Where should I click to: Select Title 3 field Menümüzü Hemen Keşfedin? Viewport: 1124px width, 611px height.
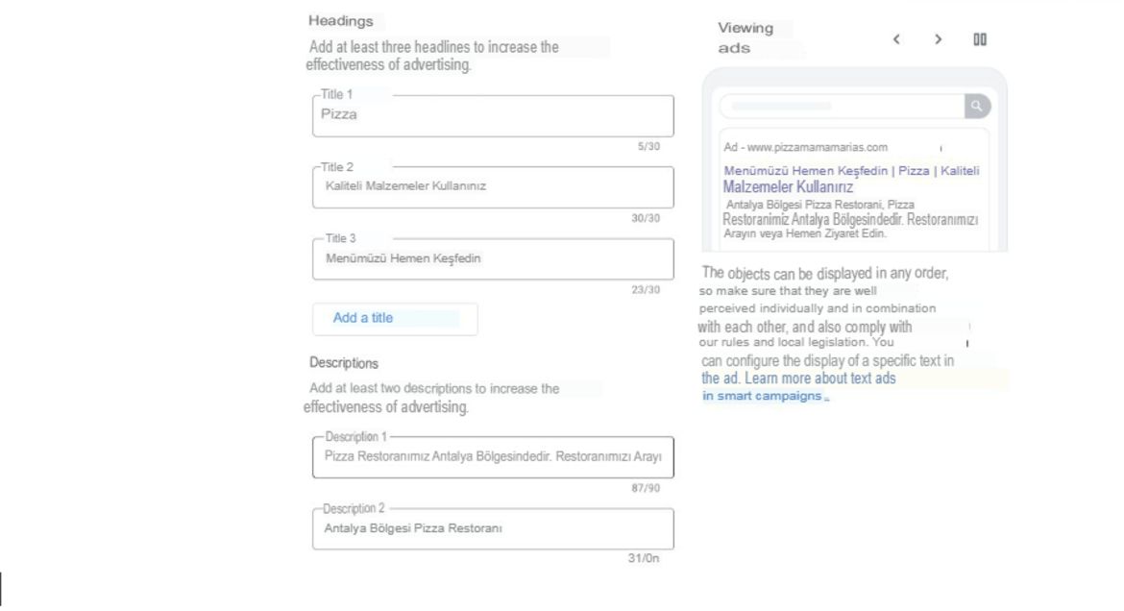point(493,258)
